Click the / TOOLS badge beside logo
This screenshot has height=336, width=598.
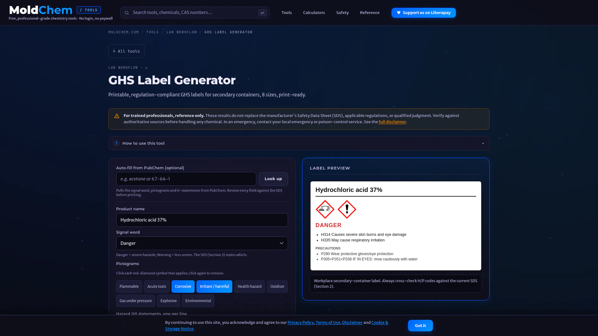coord(89,10)
